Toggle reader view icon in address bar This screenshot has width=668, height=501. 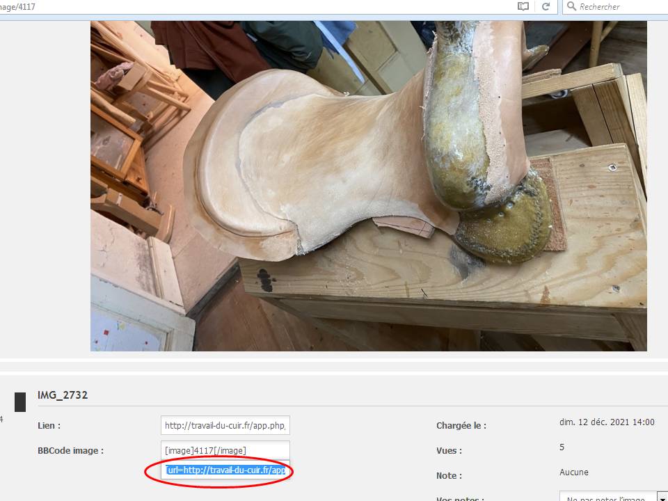point(523,6)
